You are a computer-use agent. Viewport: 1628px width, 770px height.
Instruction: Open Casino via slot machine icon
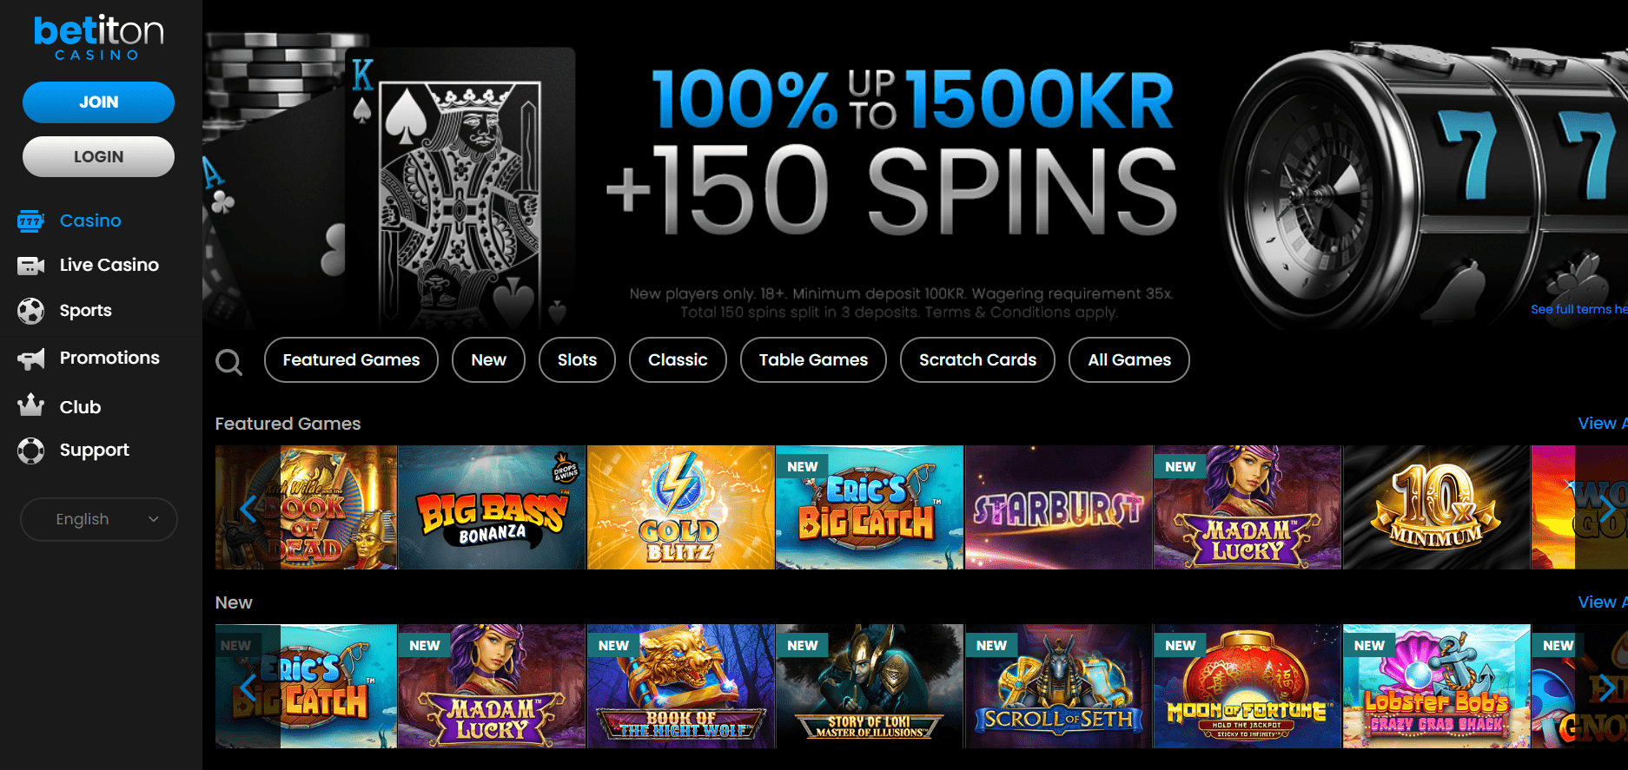coord(30,220)
